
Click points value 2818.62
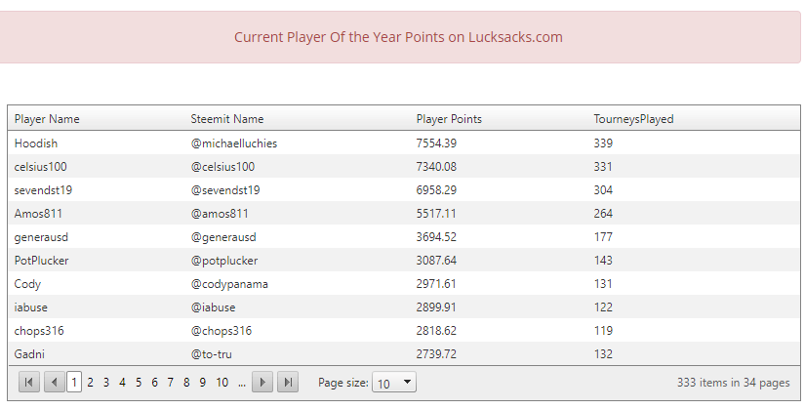pyautogui.click(x=436, y=331)
